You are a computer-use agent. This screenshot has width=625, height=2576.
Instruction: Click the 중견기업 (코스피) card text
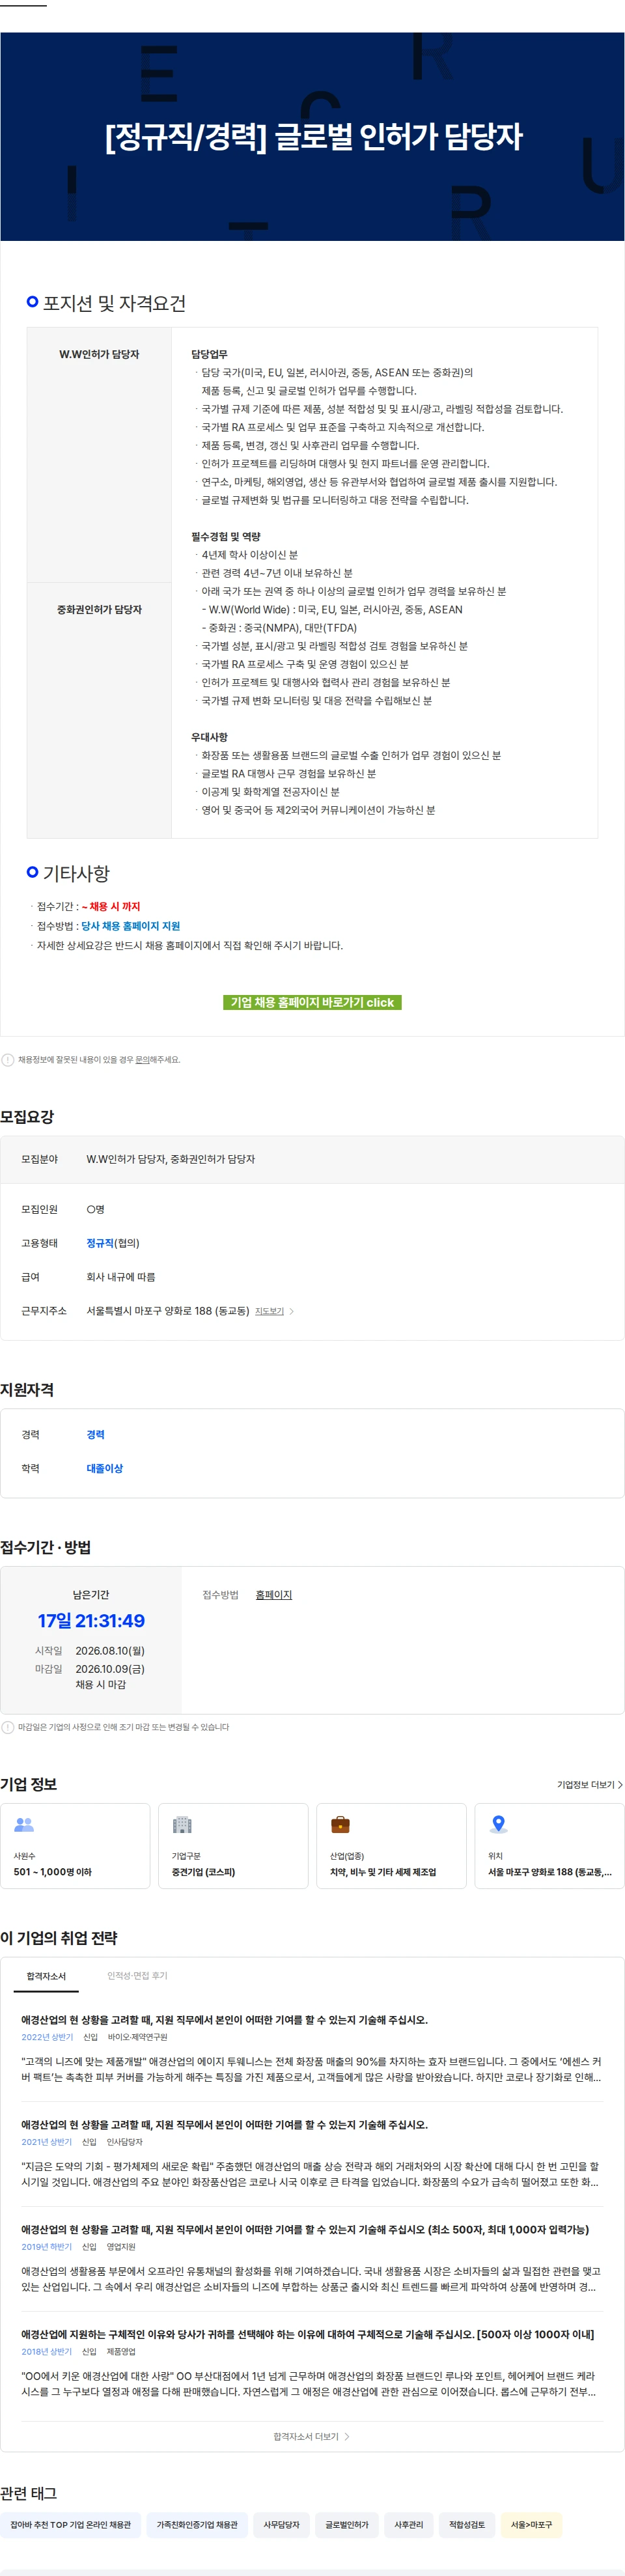[x=203, y=1873]
